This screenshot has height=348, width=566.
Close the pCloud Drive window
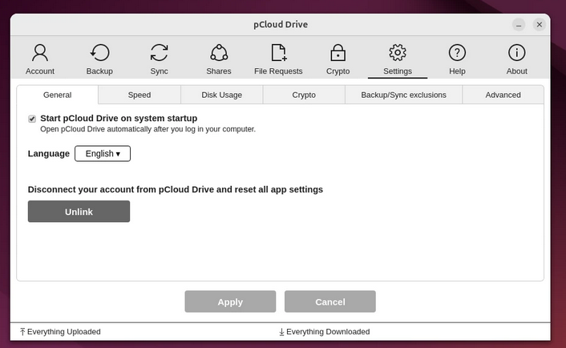tap(540, 25)
